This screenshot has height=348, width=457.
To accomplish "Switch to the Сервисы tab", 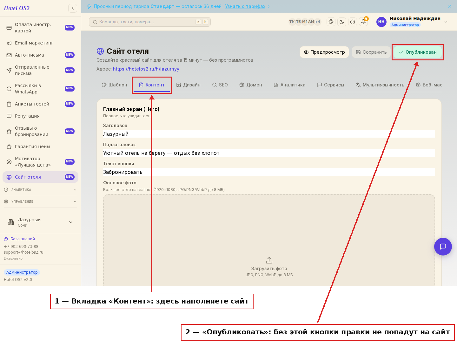I will pyautogui.click(x=331, y=85).
